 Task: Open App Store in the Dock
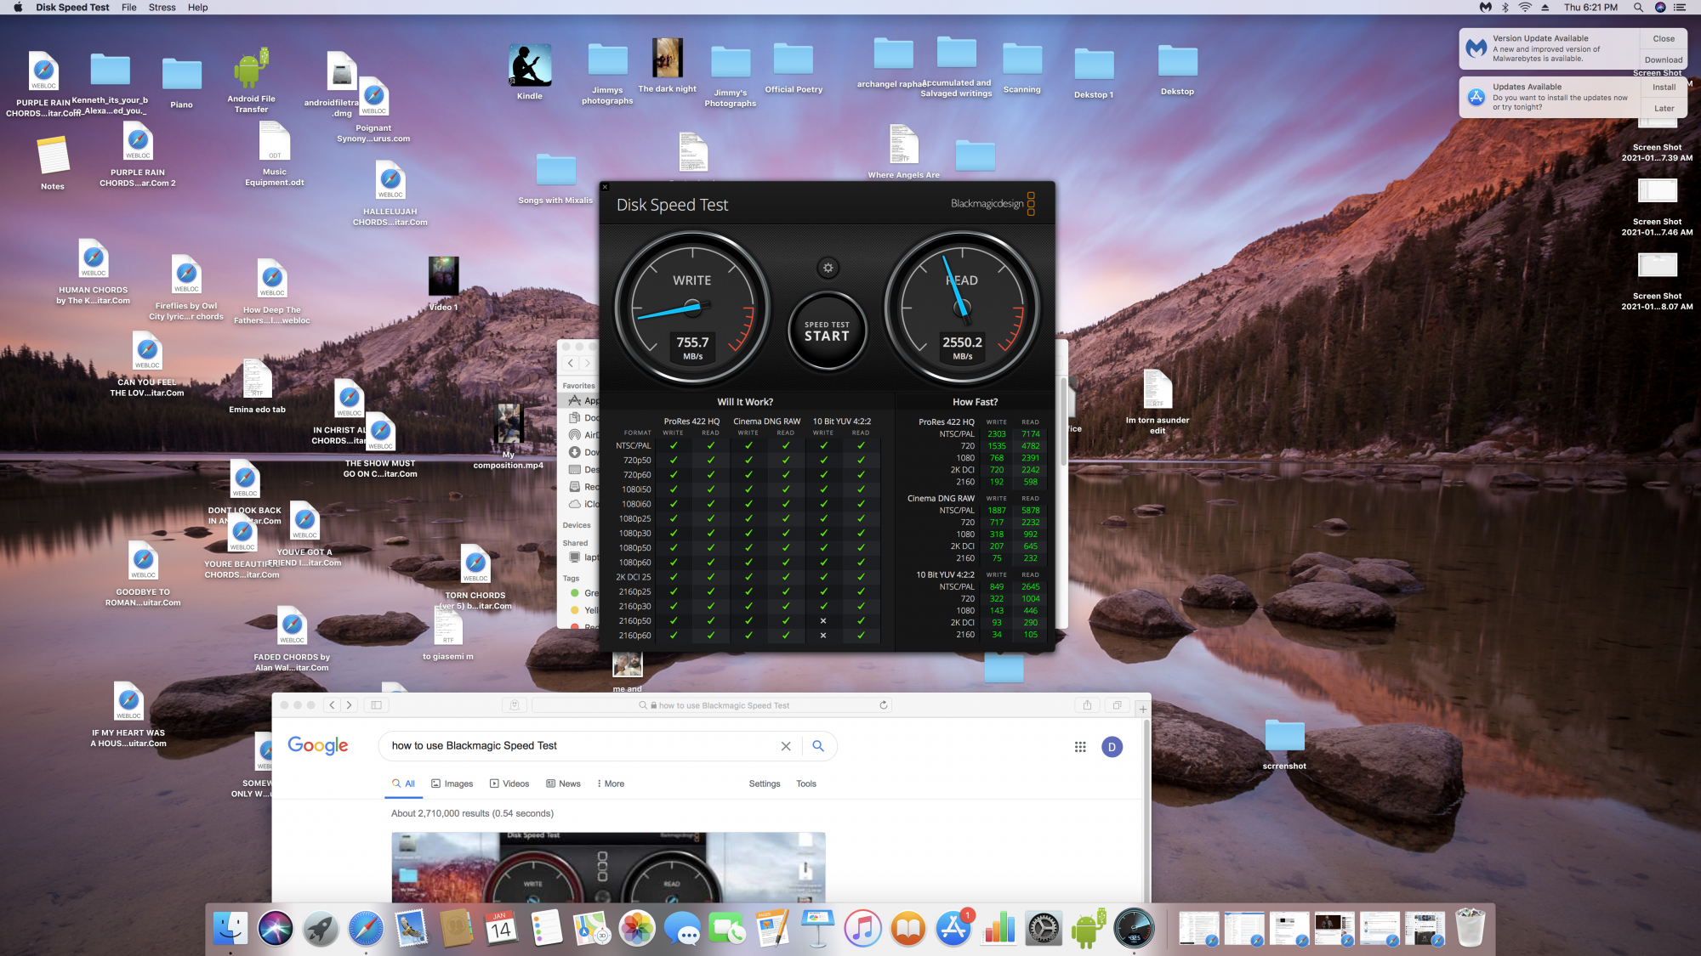click(x=953, y=928)
